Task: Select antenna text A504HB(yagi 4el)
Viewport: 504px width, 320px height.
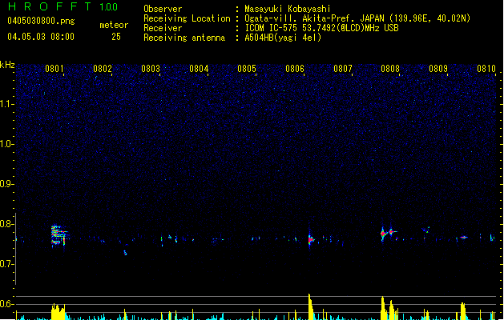Action: click(283, 38)
